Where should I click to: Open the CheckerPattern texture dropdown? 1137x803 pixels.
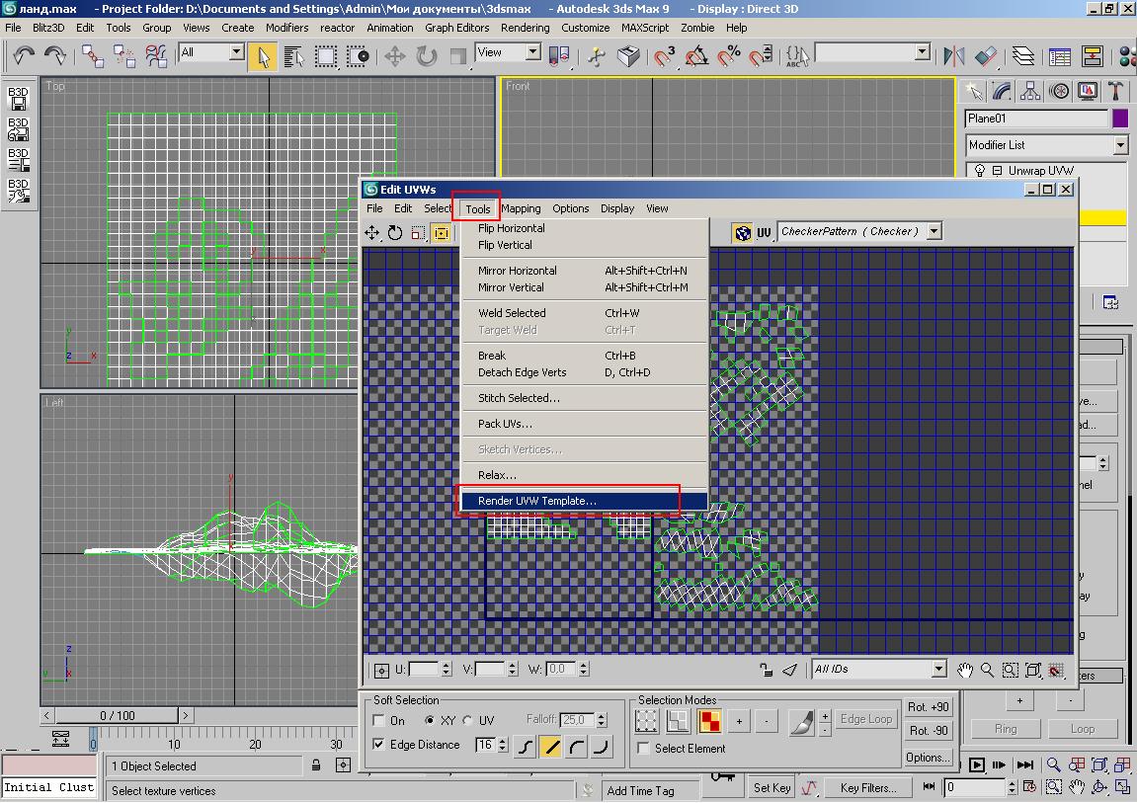pyautogui.click(x=934, y=231)
